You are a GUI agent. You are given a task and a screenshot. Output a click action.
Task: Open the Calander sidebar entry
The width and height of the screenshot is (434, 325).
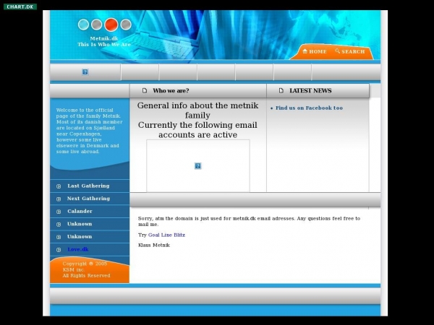[x=80, y=212]
